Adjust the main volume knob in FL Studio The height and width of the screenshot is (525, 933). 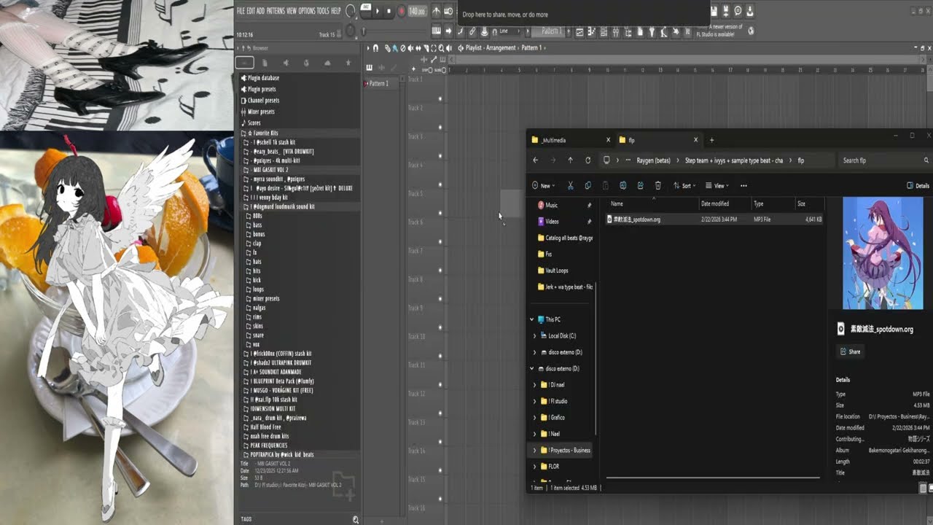pyautogui.click(x=351, y=11)
